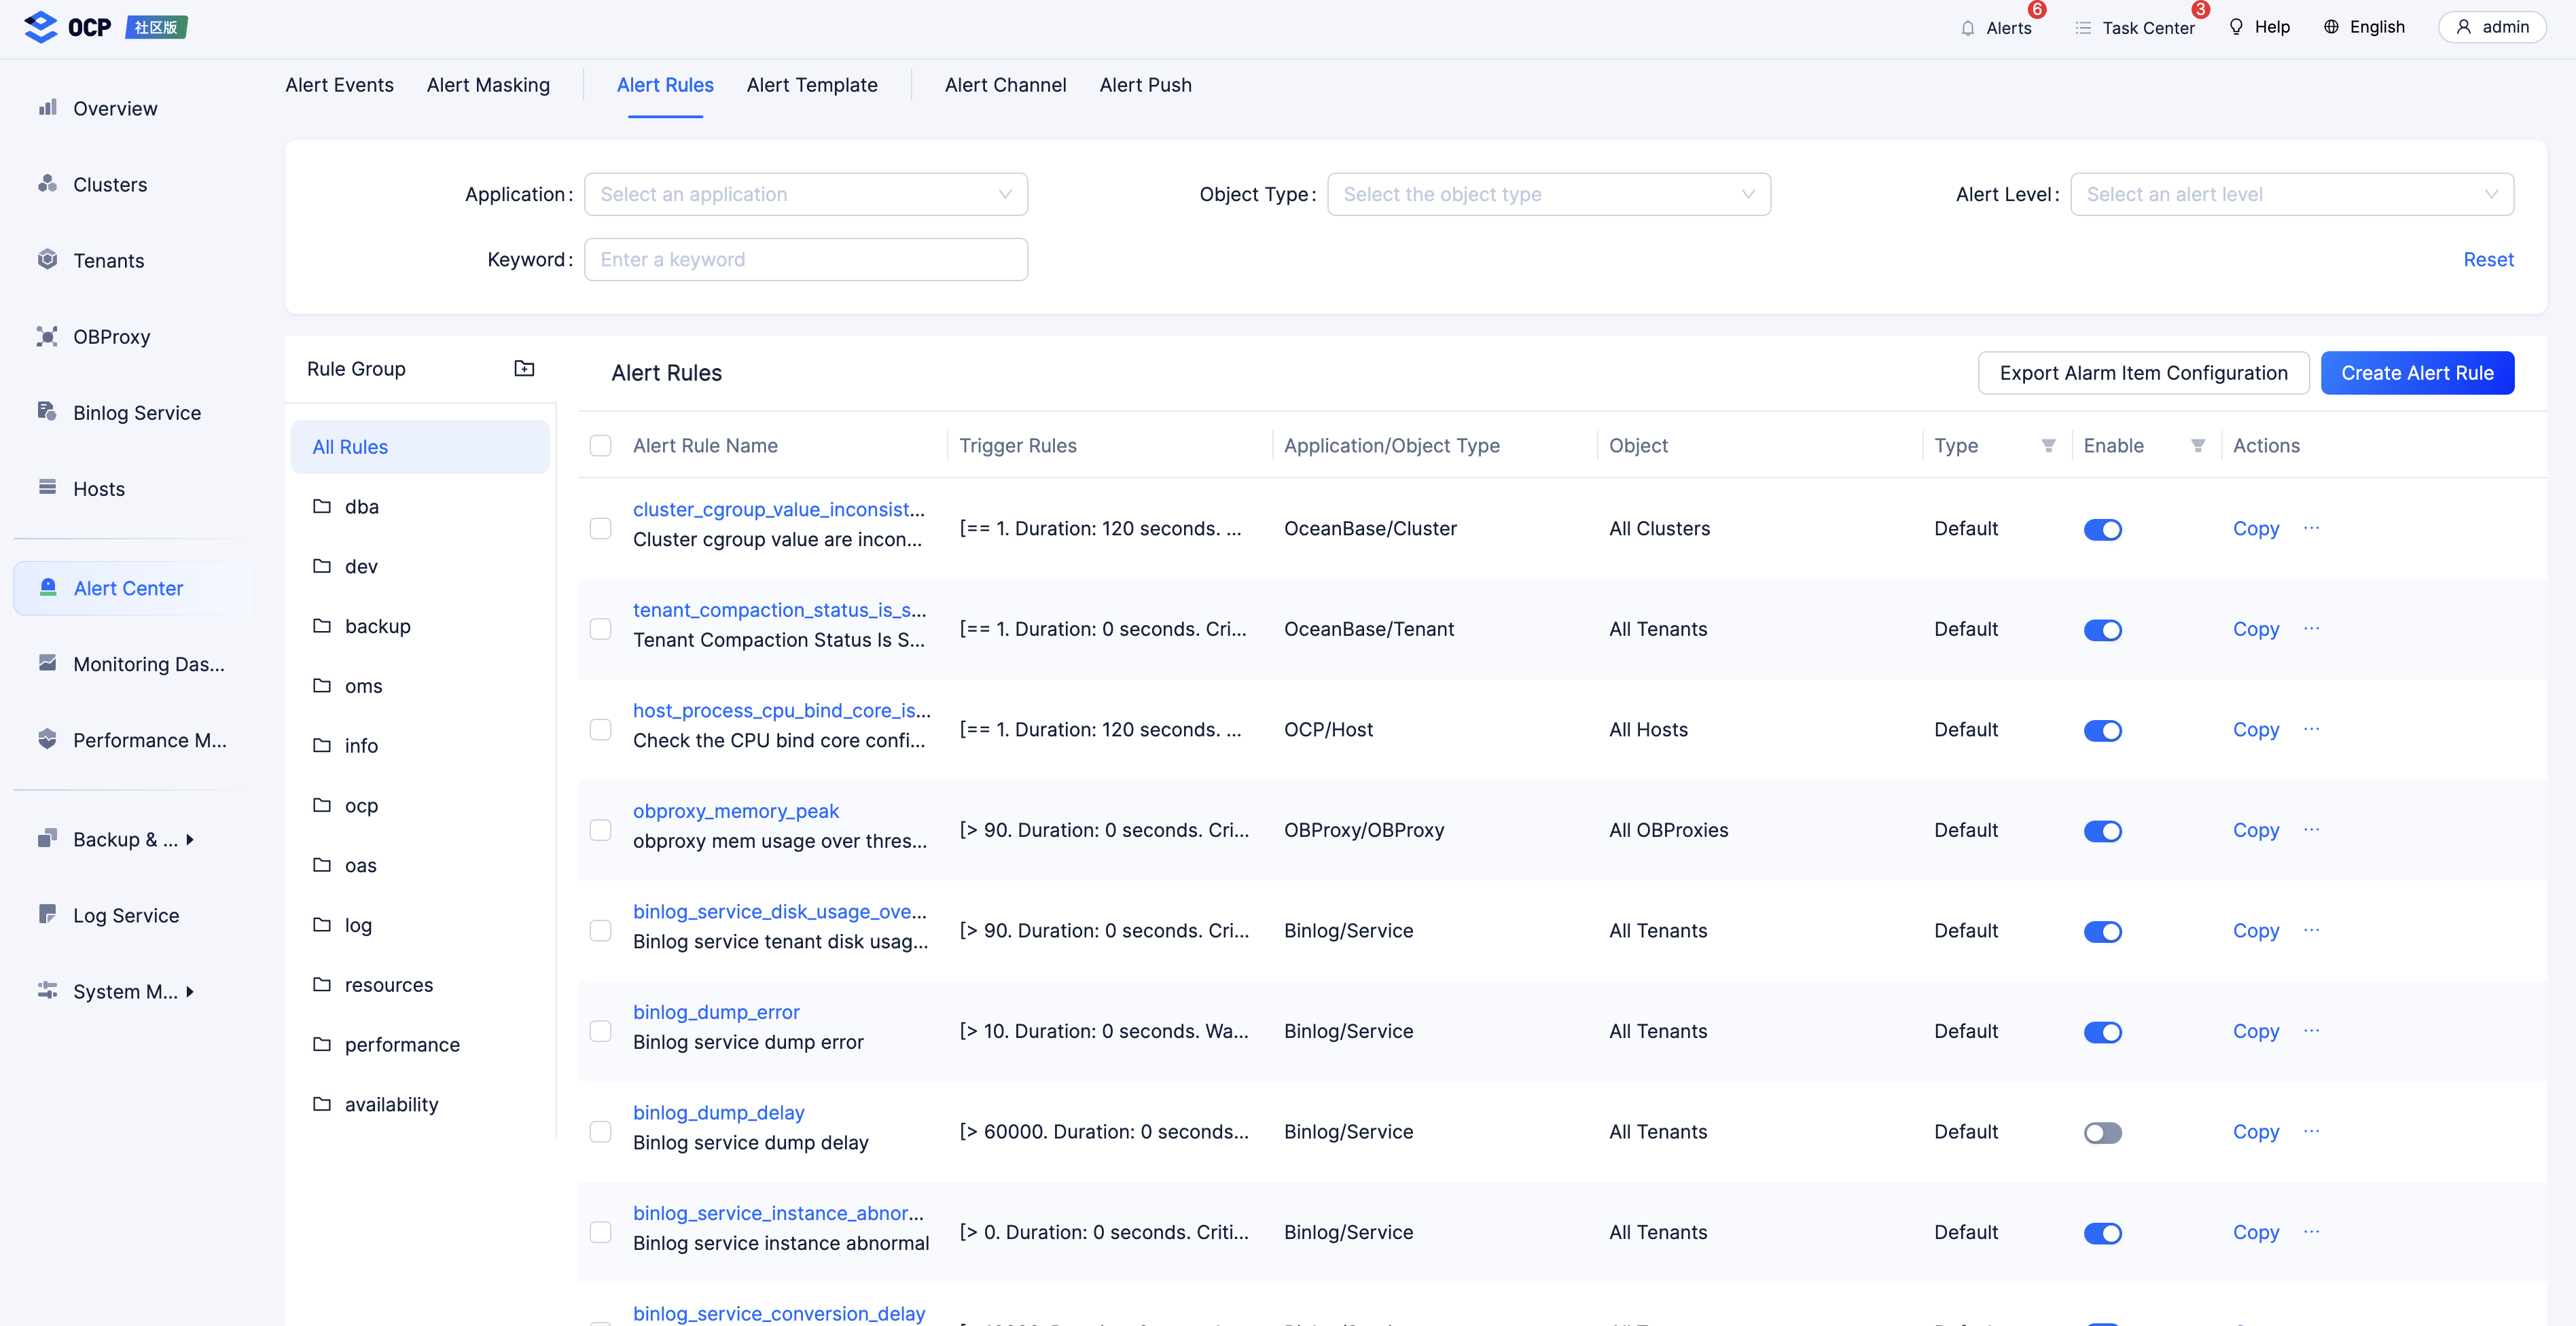Click the Clusters sidebar icon
The height and width of the screenshot is (1326, 2576).
click(47, 183)
